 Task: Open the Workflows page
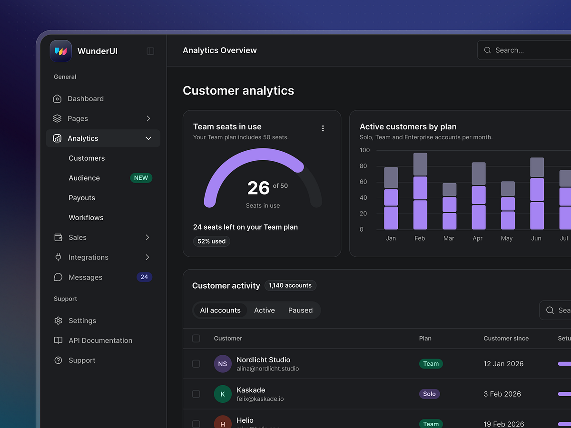pos(86,218)
